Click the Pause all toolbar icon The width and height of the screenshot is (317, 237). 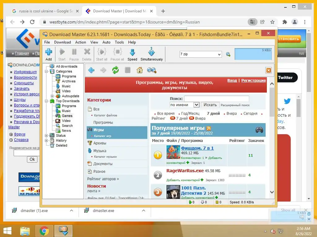tap(117, 52)
